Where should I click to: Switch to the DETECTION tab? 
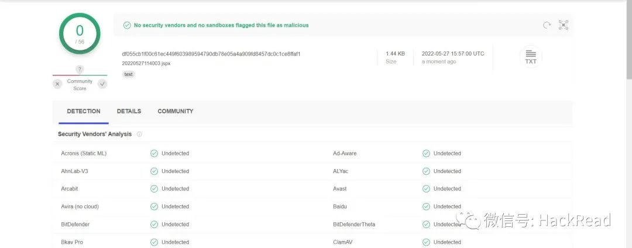coord(84,112)
